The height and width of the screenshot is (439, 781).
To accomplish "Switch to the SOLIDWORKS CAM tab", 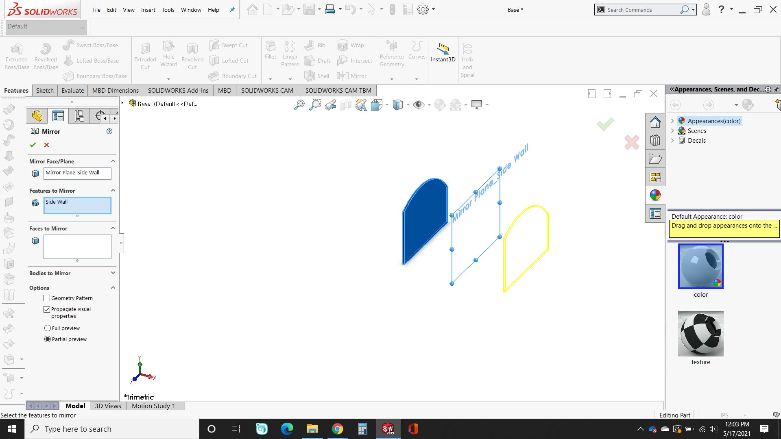I will [267, 90].
